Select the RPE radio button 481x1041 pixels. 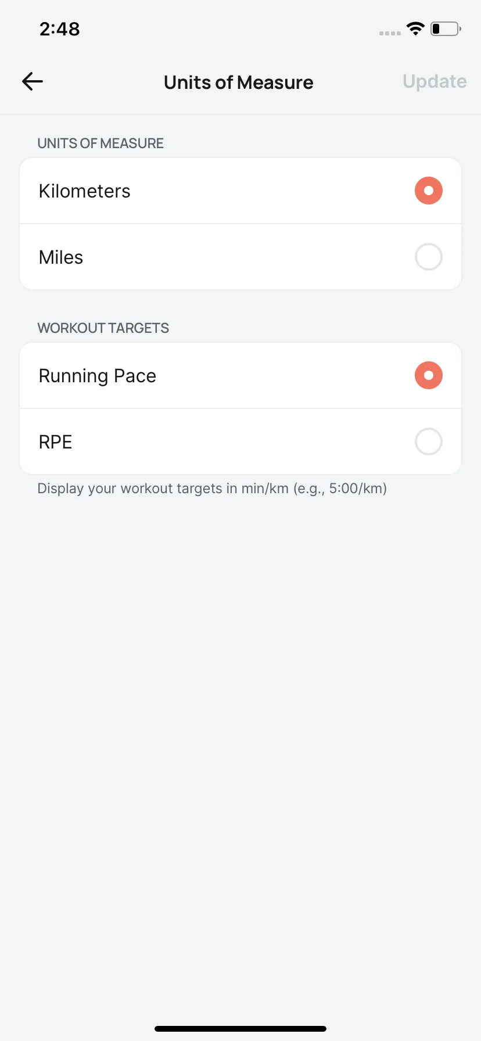click(x=429, y=441)
